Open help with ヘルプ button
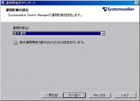 click(125, 95)
